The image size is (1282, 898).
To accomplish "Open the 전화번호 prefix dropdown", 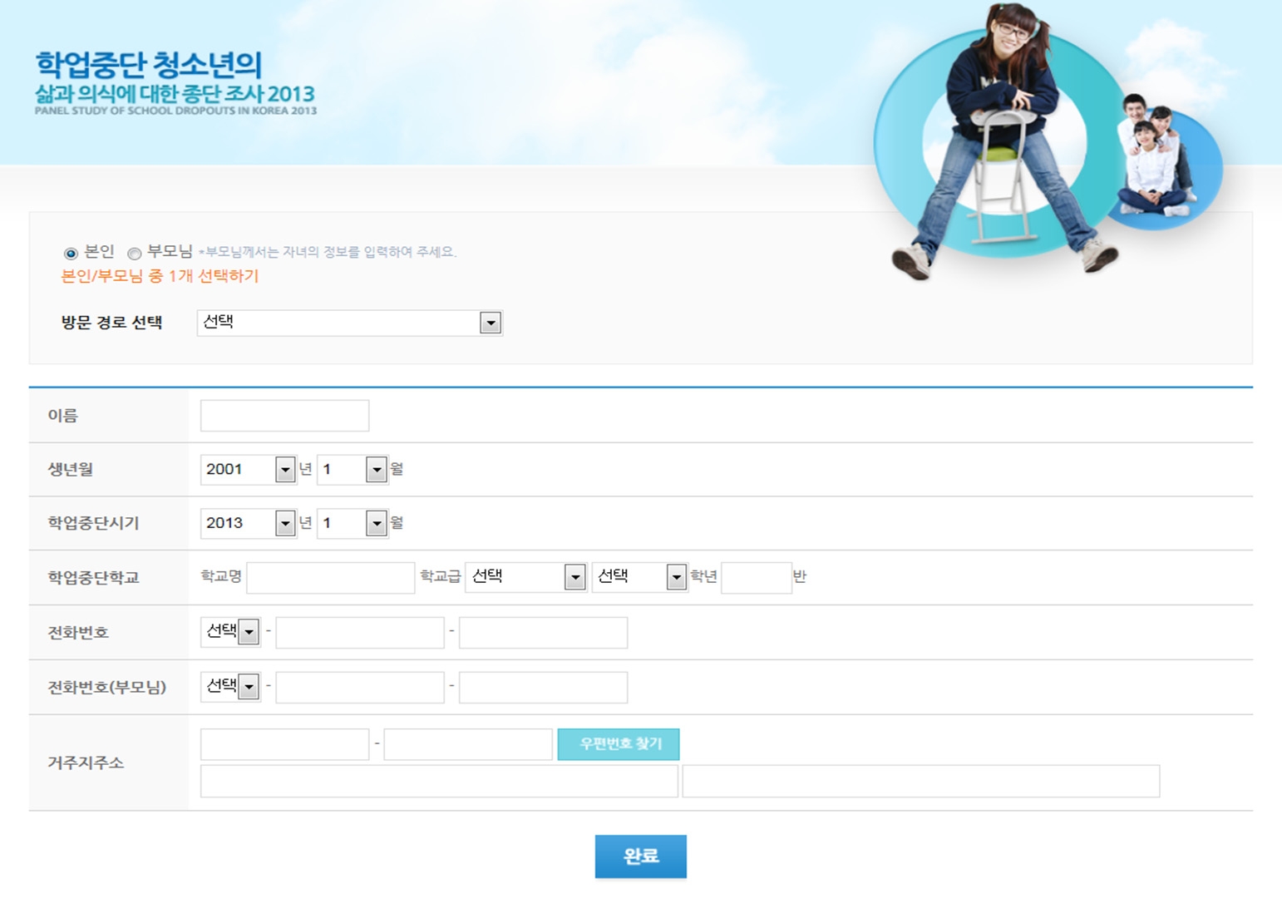I will [x=230, y=632].
